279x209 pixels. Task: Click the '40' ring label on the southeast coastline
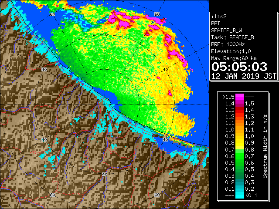tap(166, 140)
